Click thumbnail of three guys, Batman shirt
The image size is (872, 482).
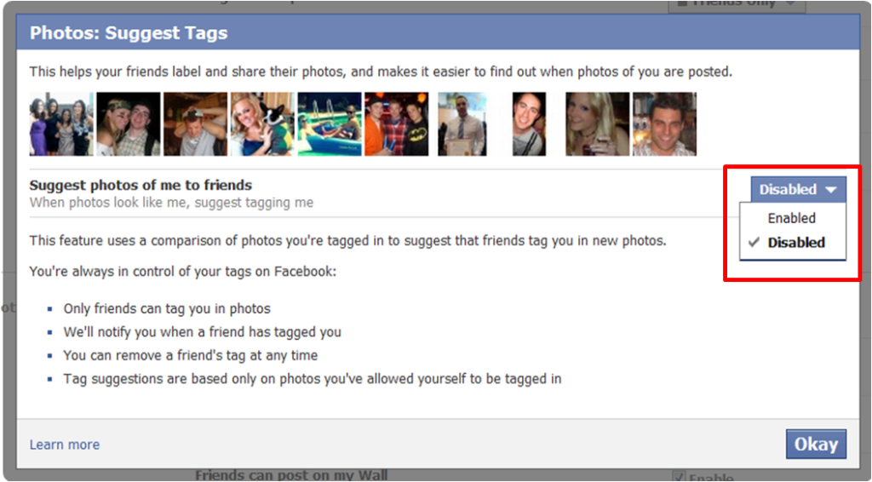[397, 124]
